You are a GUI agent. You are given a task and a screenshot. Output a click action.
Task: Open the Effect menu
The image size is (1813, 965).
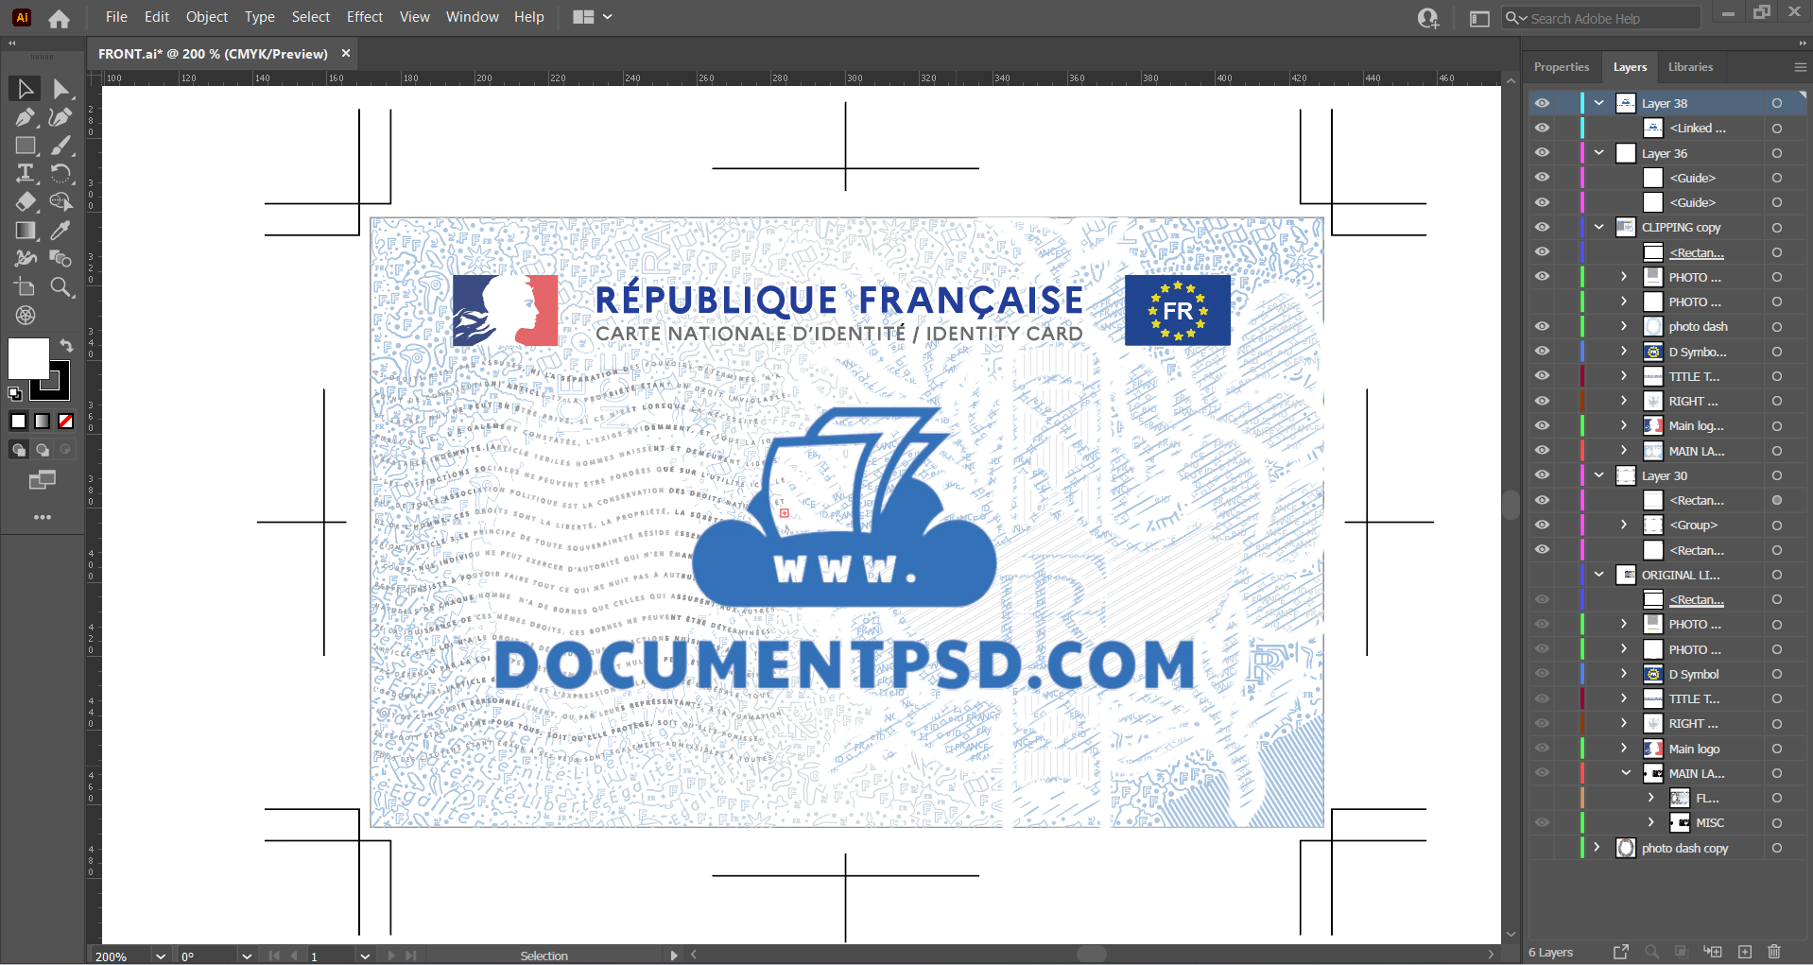tap(365, 17)
